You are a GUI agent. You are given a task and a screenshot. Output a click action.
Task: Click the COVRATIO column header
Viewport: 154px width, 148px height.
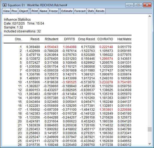click(x=105, y=39)
